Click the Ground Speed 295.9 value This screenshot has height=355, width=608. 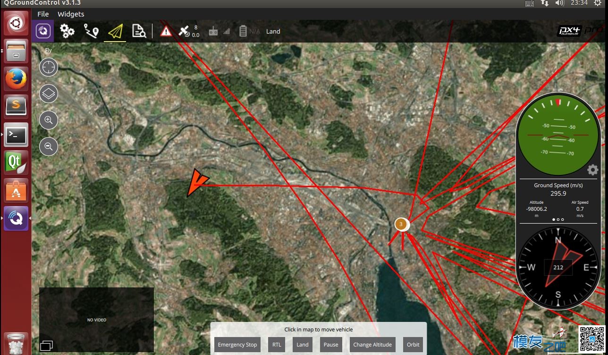pos(558,193)
